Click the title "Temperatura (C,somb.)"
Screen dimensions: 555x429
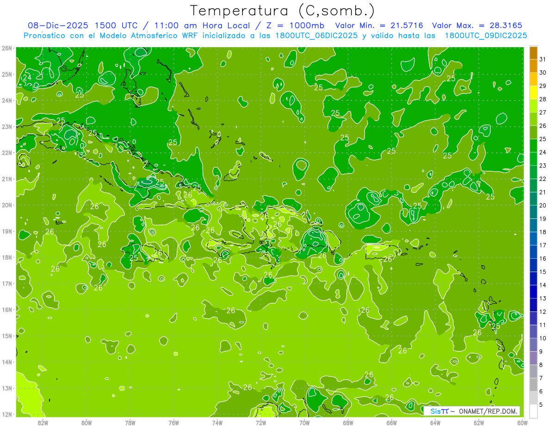[x=282, y=11]
